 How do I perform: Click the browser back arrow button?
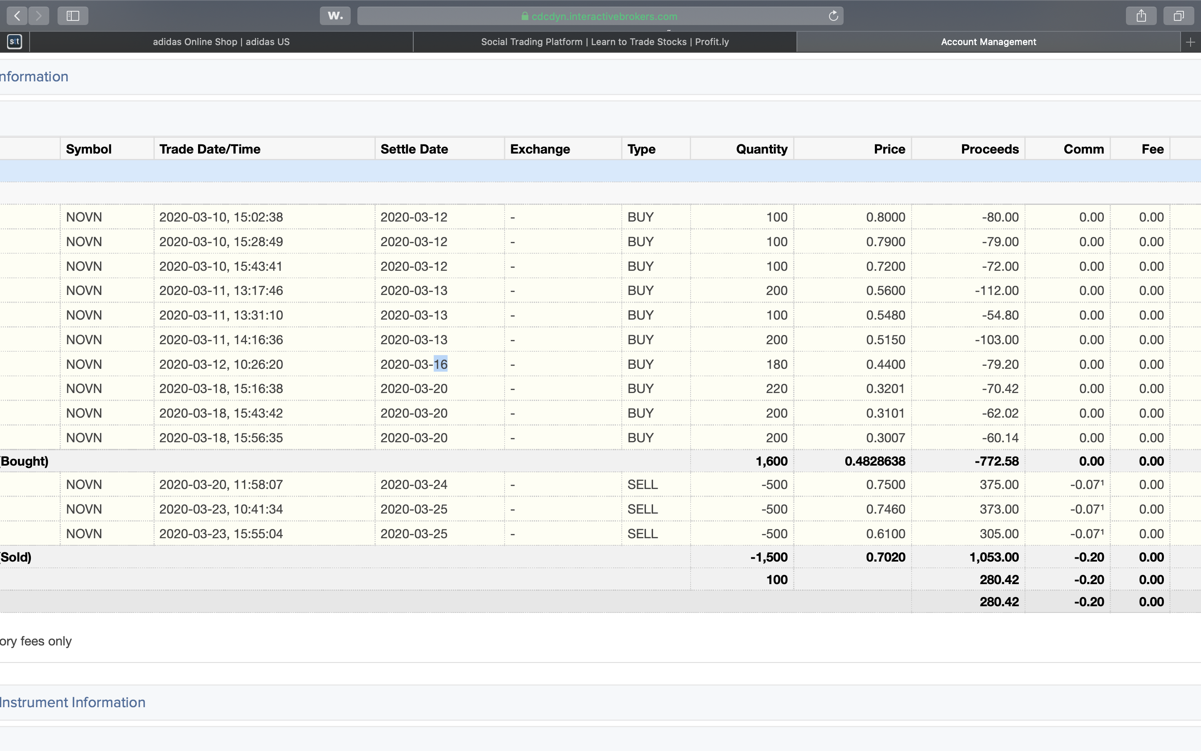[17, 16]
